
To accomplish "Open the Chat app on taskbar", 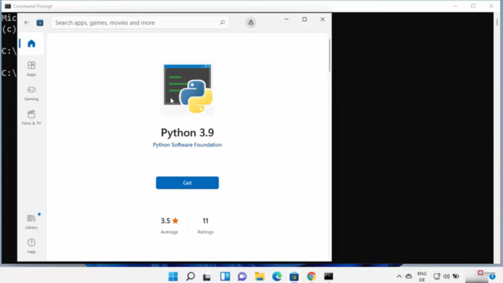I will click(x=242, y=276).
